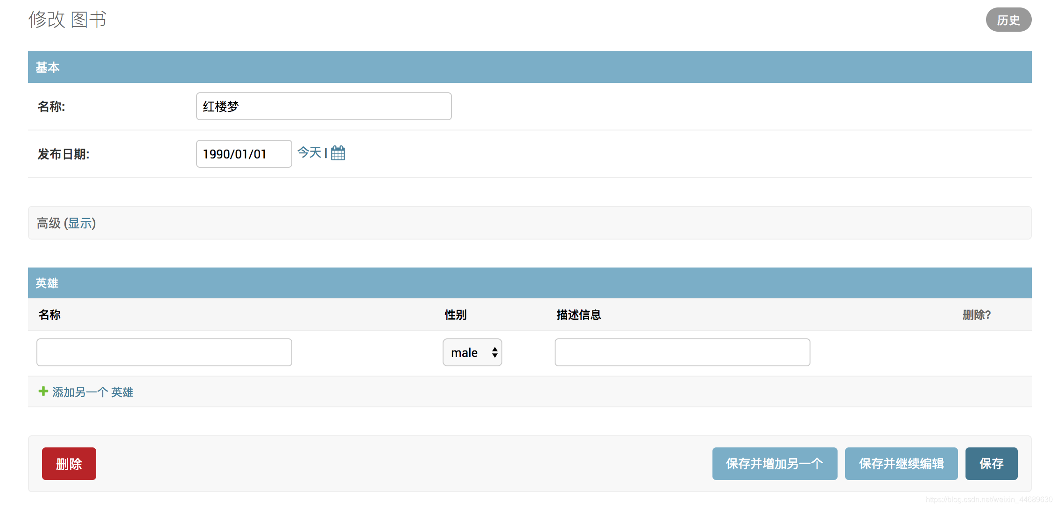Click the 今天 today link
Image resolution: width=1057 pixels, height=508 pixels.
coord(309,152)
